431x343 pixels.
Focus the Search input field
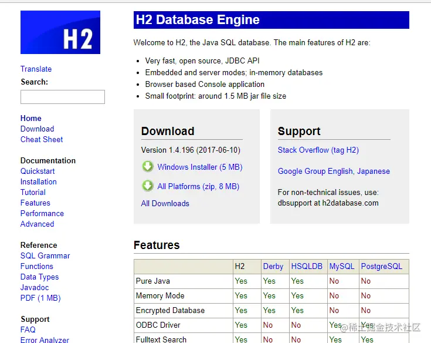(63, 97)
